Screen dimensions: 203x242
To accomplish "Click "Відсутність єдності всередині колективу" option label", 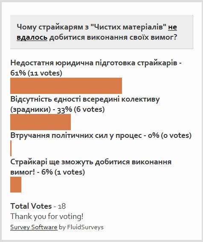I will (85, 99).
